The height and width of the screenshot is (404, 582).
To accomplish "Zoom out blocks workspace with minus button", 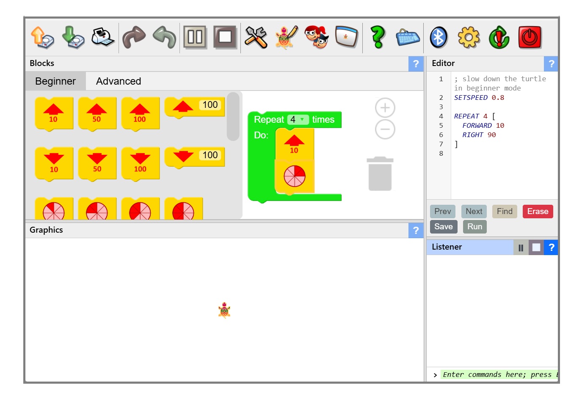I will (x=385, y=129).
